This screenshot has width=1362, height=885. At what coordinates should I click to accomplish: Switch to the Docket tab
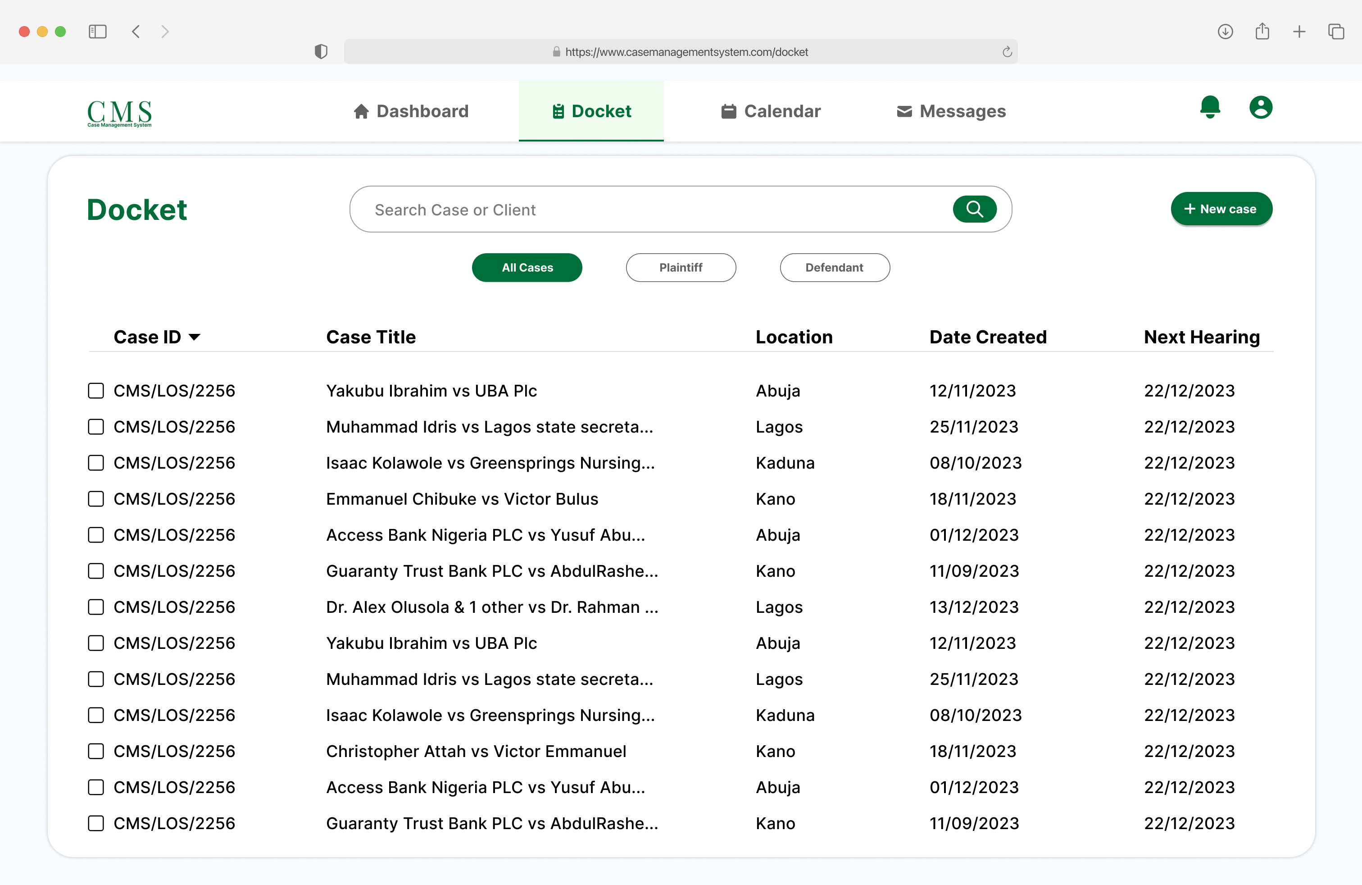click(590, 111)
